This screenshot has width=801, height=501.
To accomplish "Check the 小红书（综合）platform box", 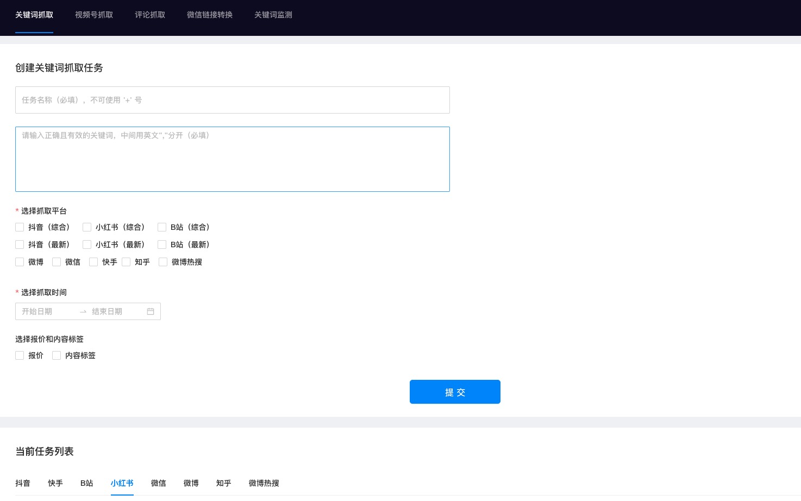I will tap(87, 227).
